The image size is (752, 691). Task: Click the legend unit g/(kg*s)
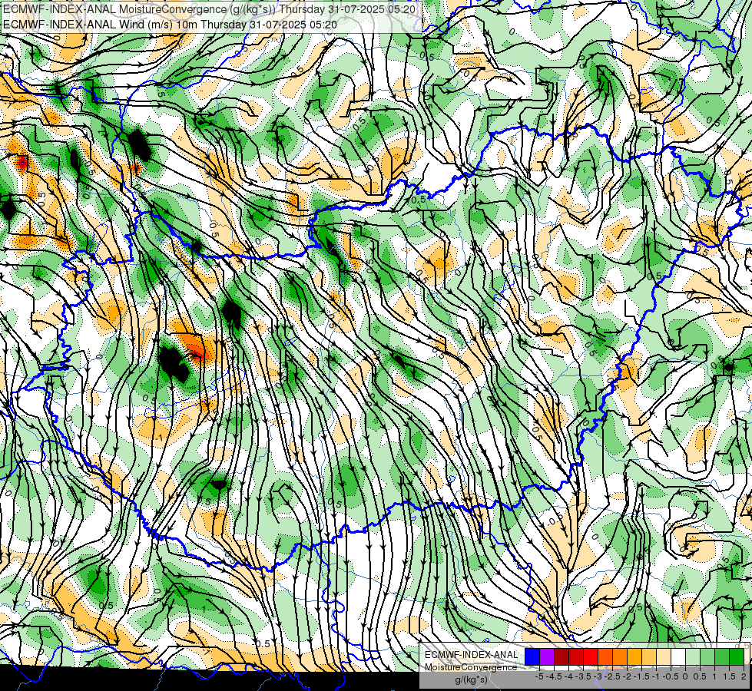point(472,680)
